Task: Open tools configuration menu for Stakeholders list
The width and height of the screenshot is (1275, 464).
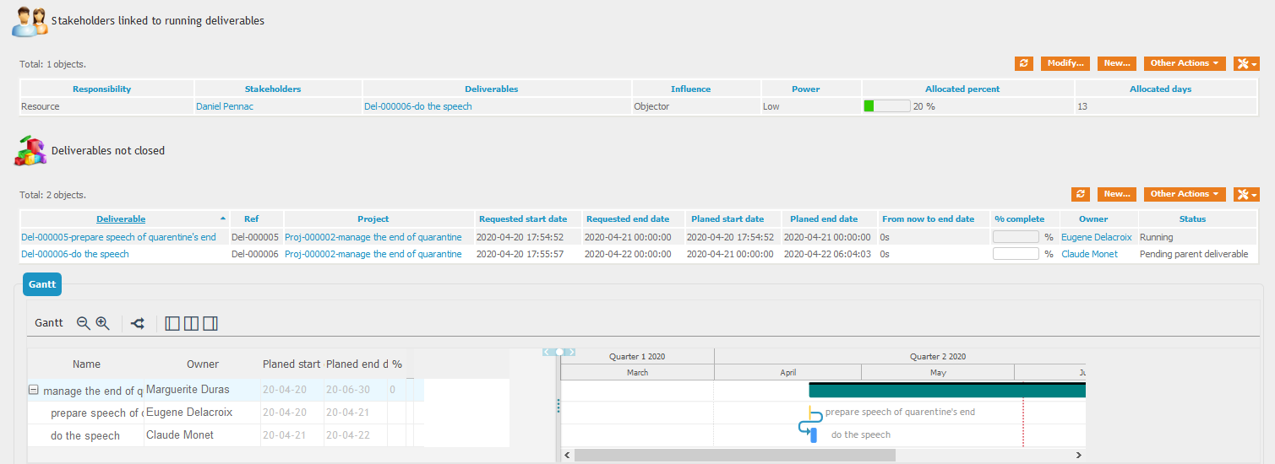Action: 1246,63
